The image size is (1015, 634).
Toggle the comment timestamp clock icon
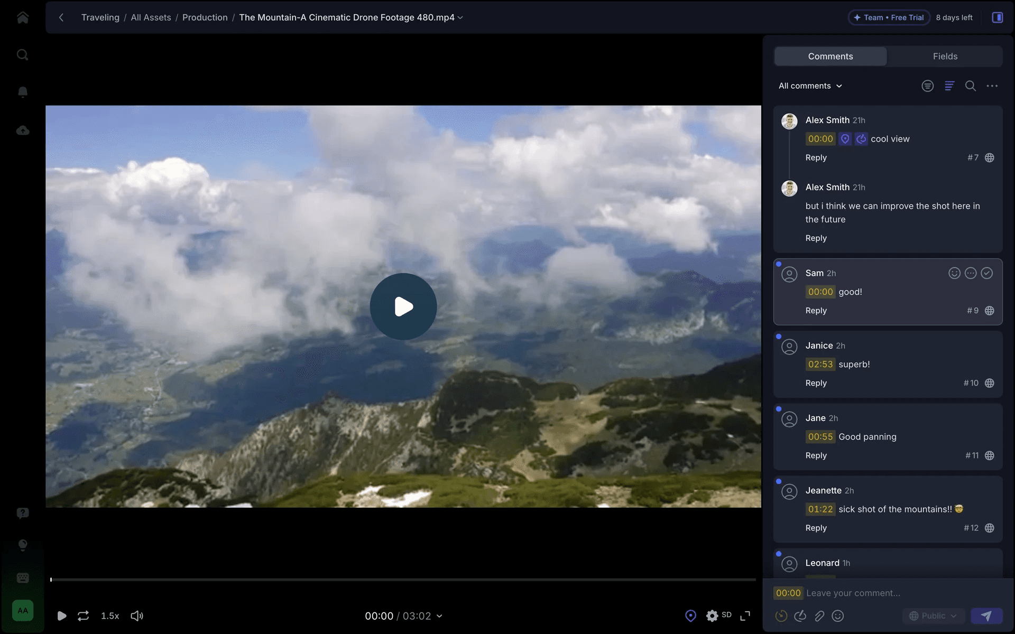781,616
